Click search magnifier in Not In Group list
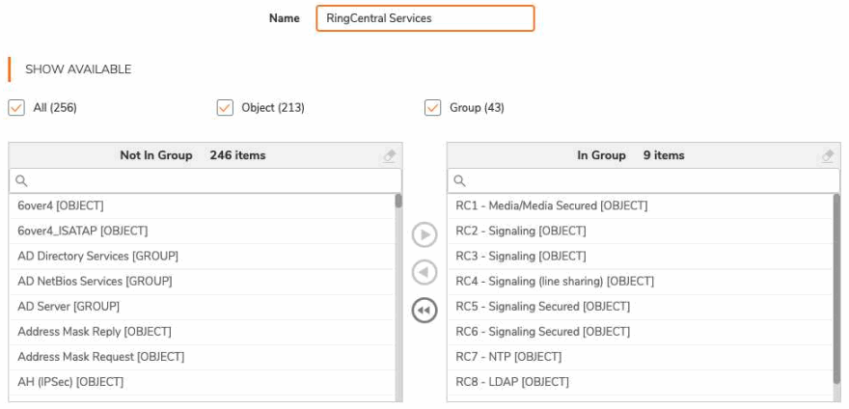This screenshot has width=849, height=409. 21,180
